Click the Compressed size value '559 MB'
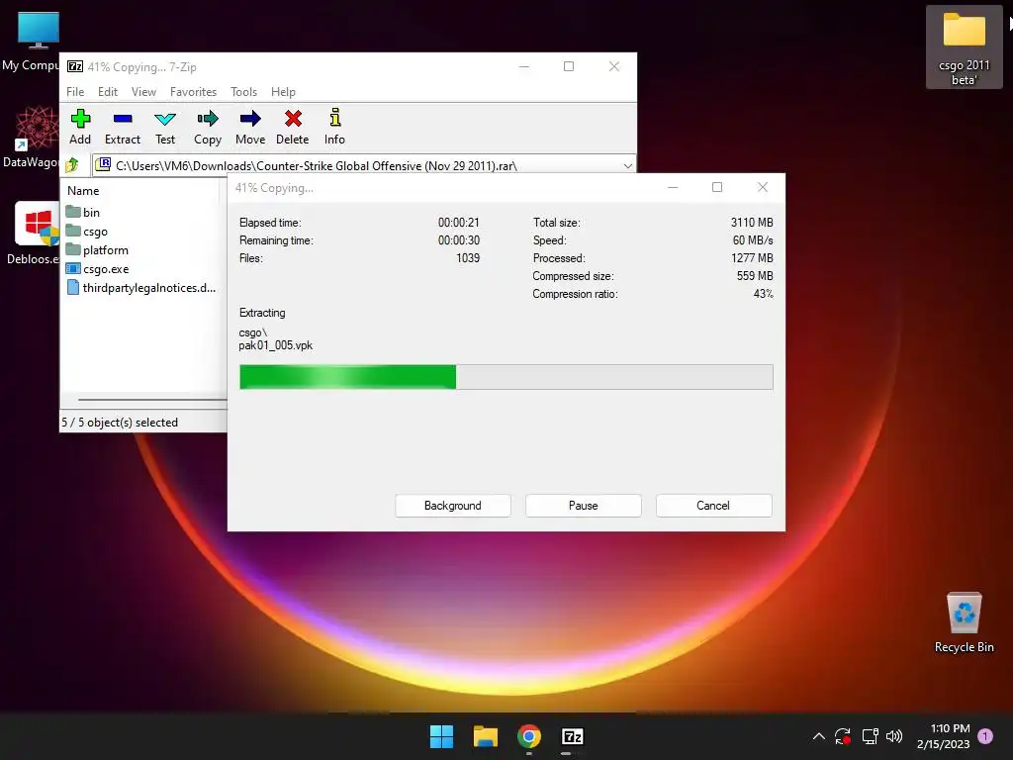Screen dimensions: 1013x760 click(x=755, y=276)
